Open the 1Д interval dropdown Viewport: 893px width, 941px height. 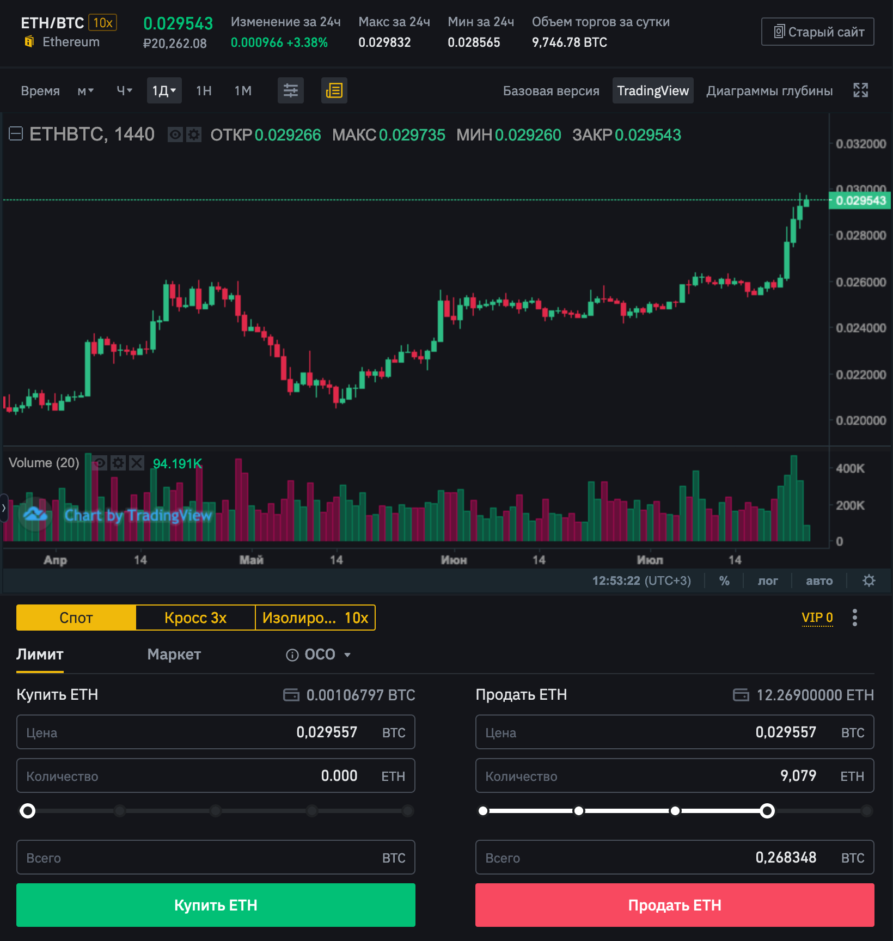(164, 90)
